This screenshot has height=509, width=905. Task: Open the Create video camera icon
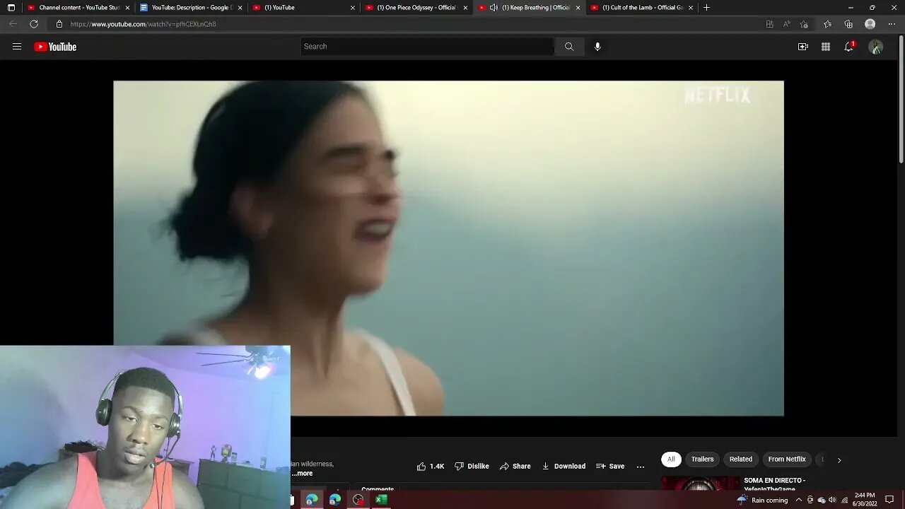[803, 47]
